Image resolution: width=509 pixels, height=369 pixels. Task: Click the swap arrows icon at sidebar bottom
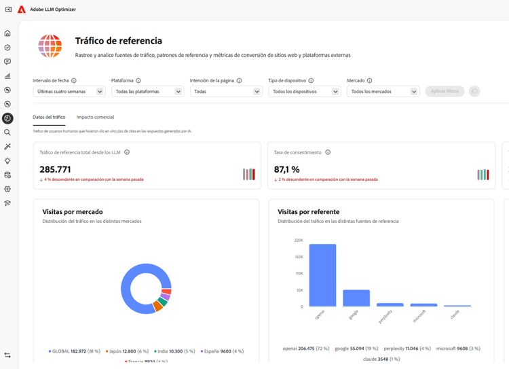7,355
